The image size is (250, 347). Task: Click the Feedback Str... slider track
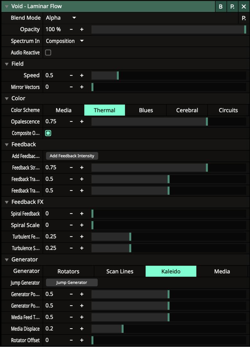tap(169, 167)
